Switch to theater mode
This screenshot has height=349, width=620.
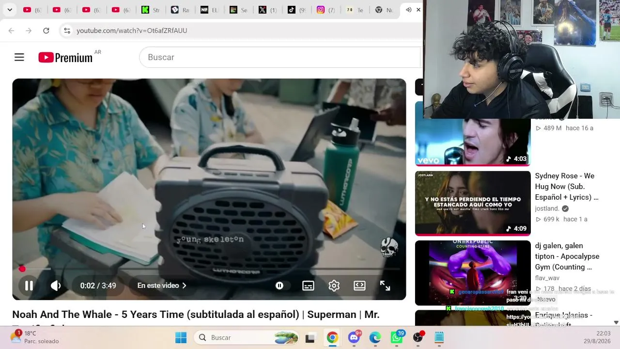click(359, 286)
